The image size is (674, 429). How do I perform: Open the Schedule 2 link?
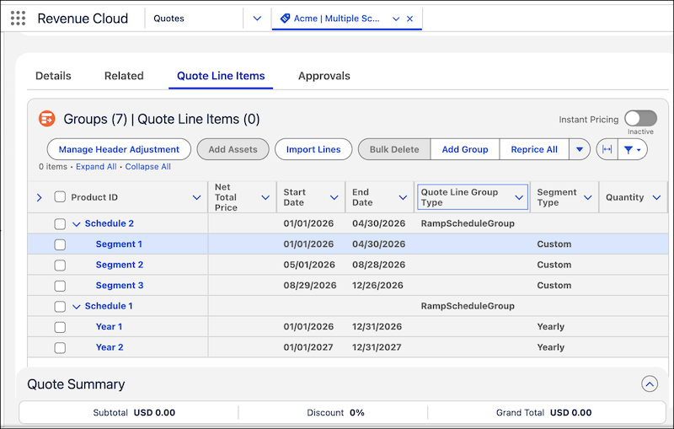(x=110, y=223)
